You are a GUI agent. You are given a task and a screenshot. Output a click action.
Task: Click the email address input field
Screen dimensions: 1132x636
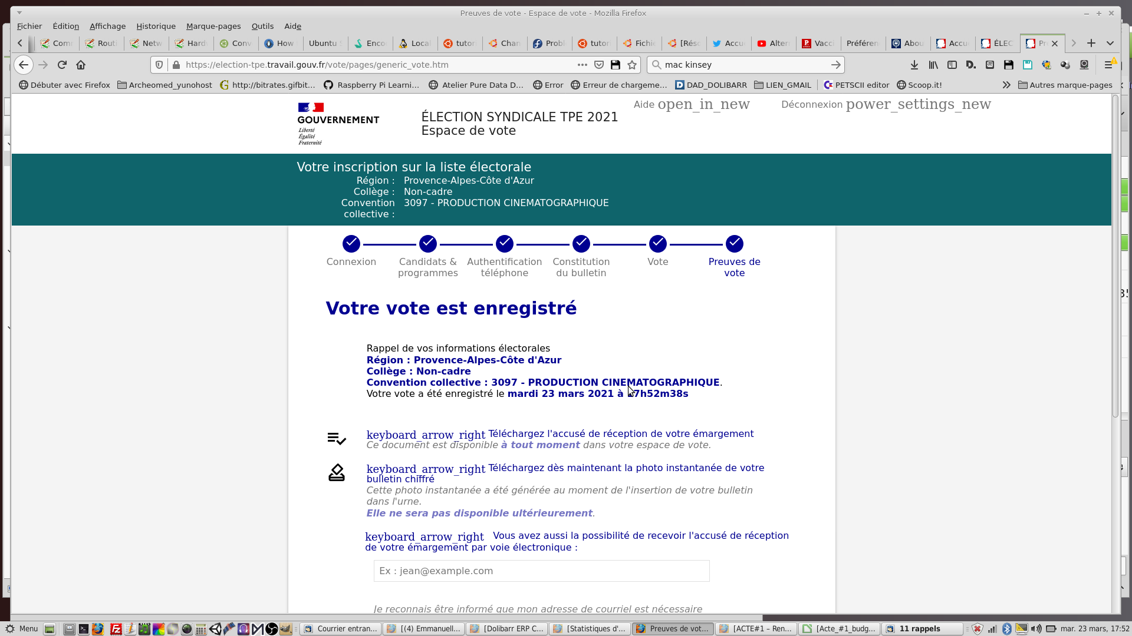point(541,571)
